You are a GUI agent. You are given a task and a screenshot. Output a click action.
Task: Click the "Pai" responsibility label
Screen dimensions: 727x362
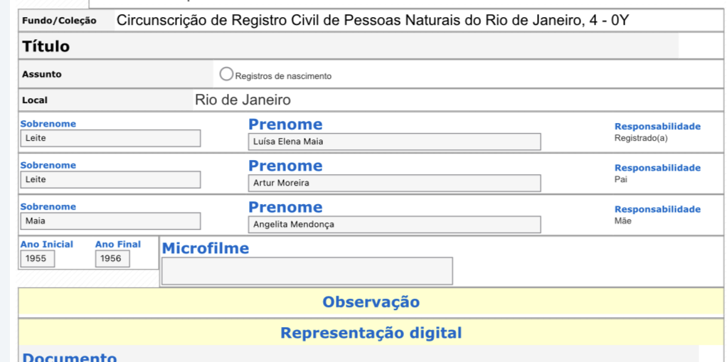pos(621,179)
